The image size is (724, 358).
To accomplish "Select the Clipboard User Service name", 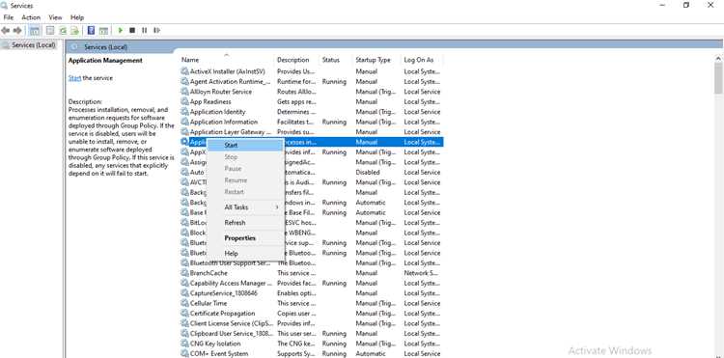I will tap(231, 334).
